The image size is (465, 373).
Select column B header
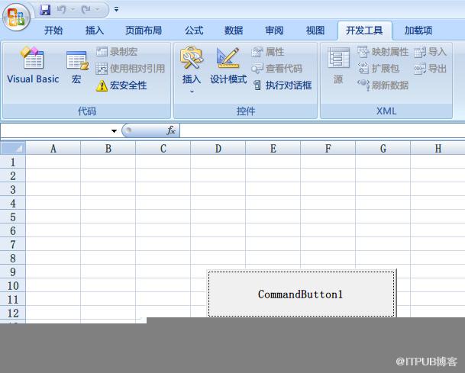(x=108, y=148)
